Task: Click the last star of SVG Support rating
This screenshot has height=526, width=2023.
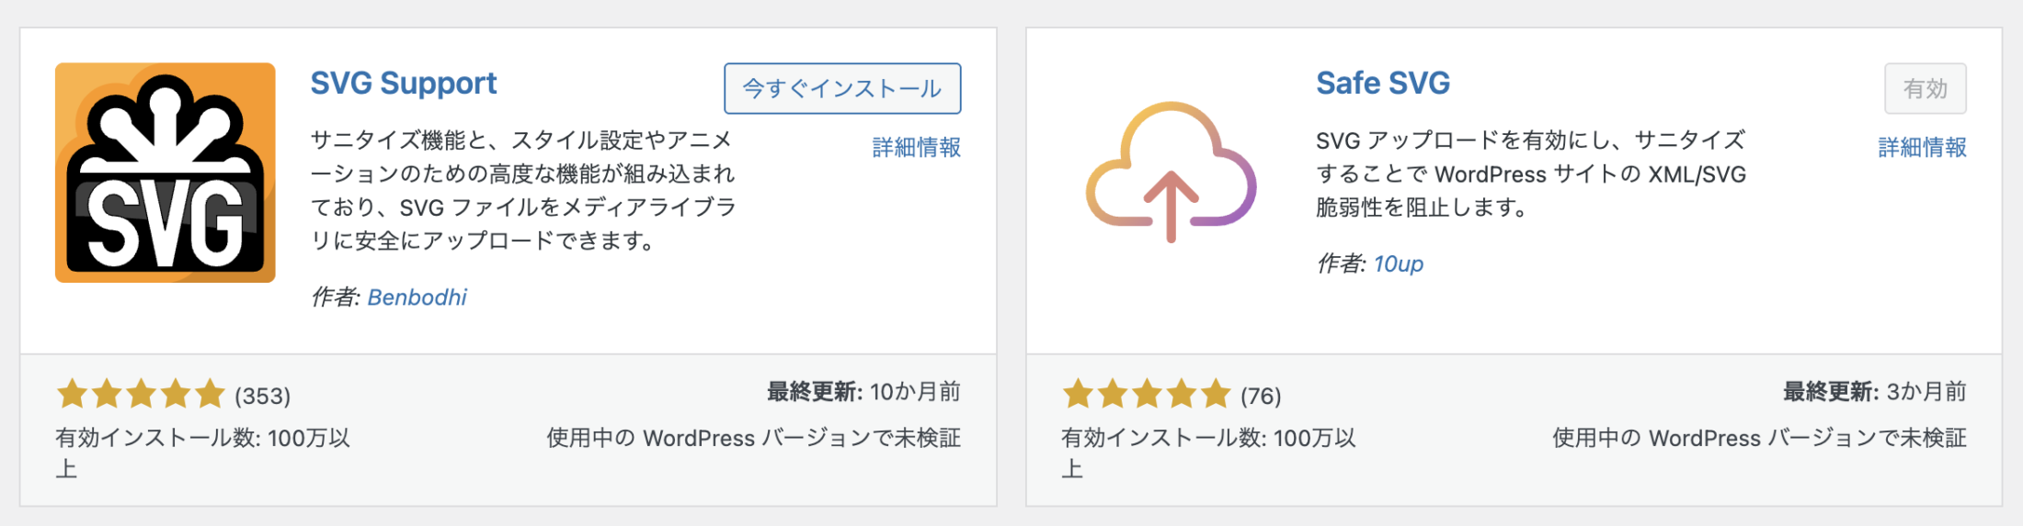Action: [211, 395]
